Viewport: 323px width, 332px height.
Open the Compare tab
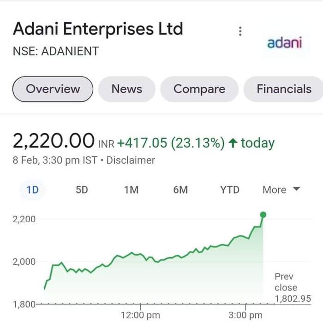pos(199,89)
